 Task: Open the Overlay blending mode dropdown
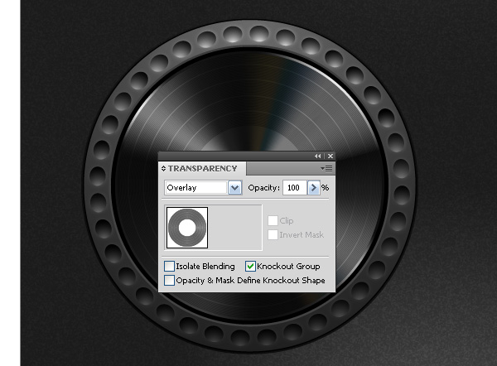235,188
